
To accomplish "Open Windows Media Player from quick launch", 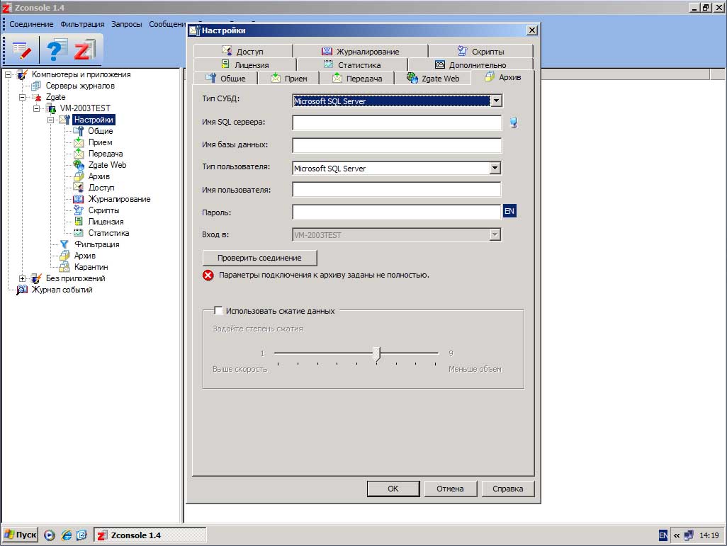I will coord(50,535).
